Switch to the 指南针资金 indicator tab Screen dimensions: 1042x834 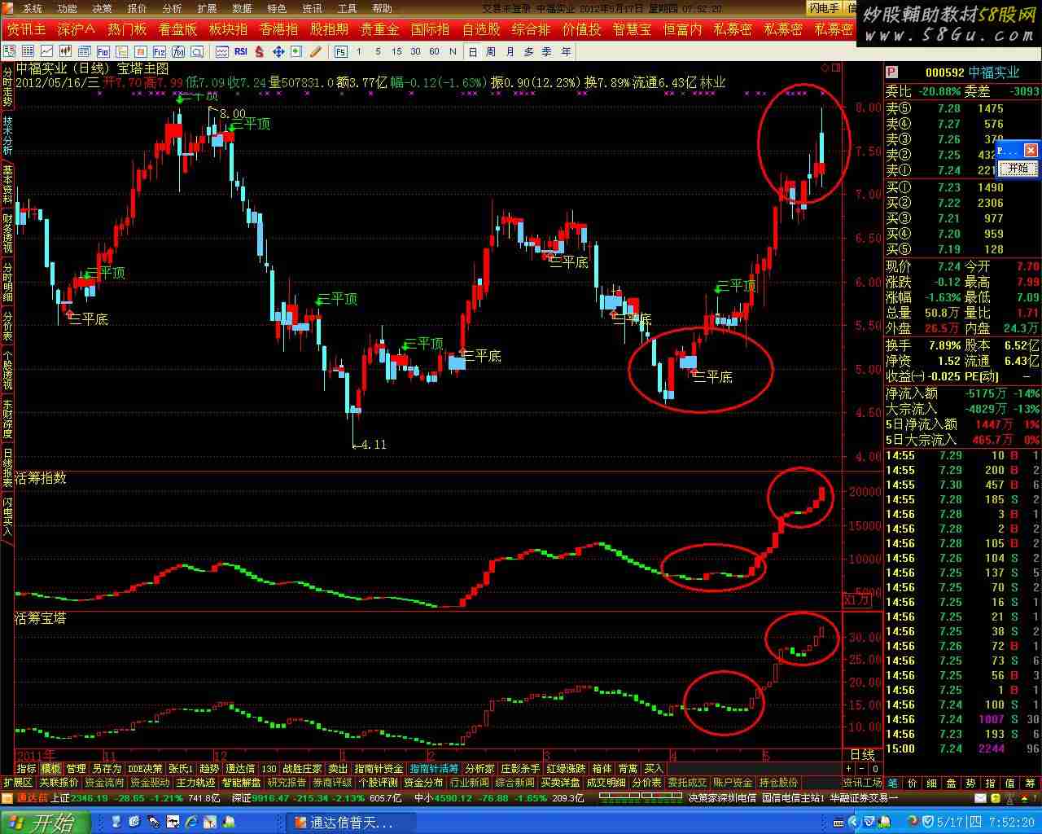point(379,768)
